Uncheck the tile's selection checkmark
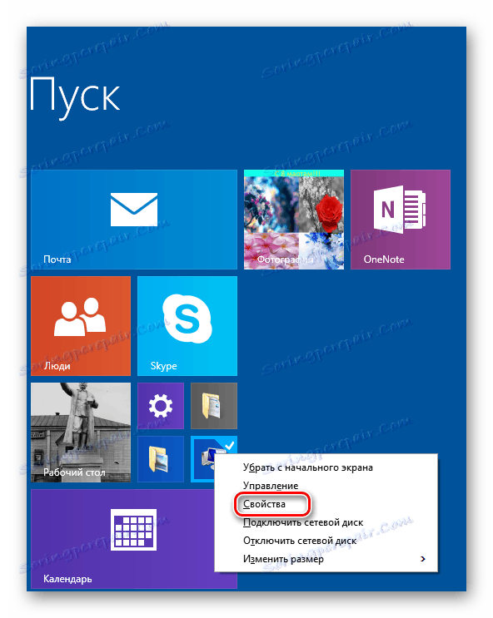This screenshot has height=618, width=493. pos(230,444)
